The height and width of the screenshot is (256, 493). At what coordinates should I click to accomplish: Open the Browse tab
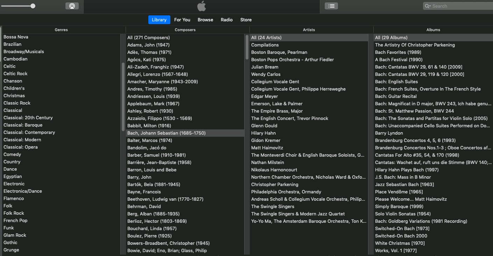205,20
